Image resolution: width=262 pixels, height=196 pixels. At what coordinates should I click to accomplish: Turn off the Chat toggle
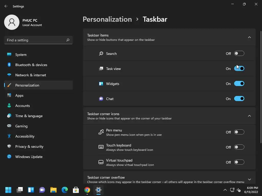pos(239,99)
